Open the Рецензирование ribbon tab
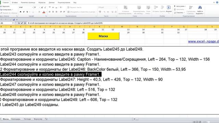 64,2
